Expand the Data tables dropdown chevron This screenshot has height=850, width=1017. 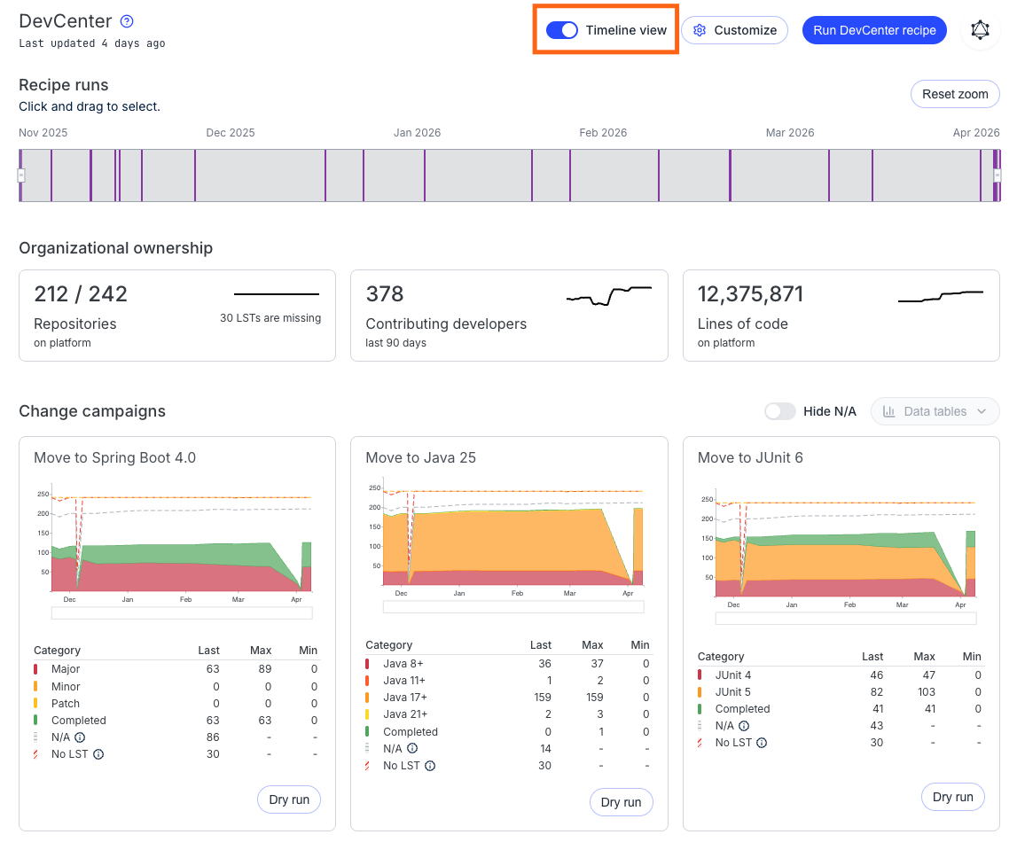pyautogui.click(x=982, y=412)
